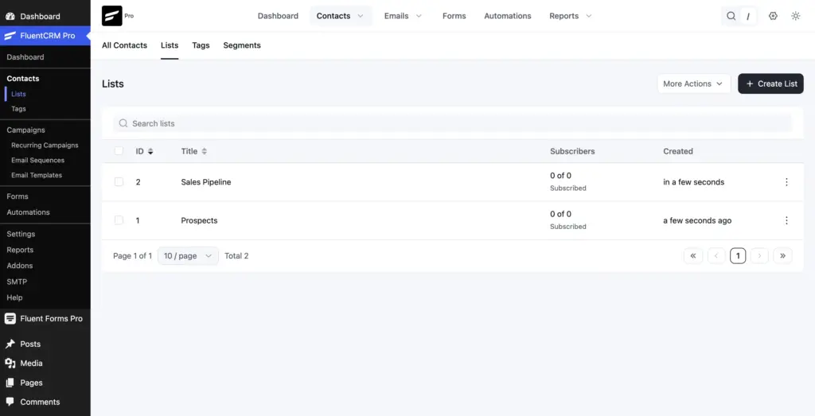Open Addons in the sidebar
This screenshot has height=416, width=815.
pos(20,266)
